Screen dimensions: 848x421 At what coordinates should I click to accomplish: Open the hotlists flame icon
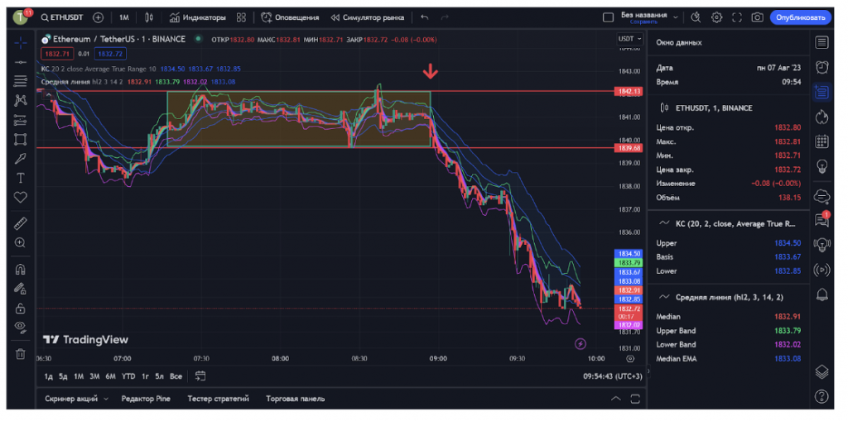[x=822, y=117]
